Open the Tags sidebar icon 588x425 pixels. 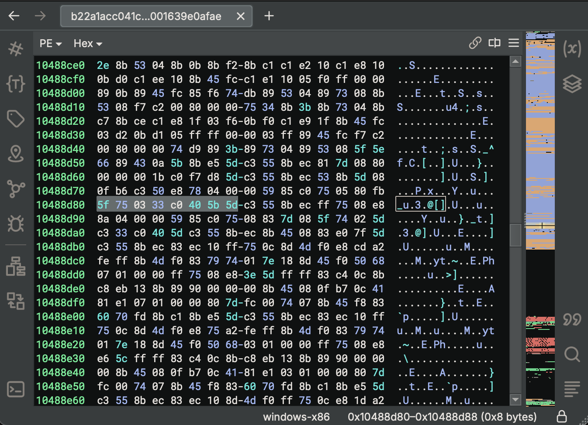click(16, 118)
